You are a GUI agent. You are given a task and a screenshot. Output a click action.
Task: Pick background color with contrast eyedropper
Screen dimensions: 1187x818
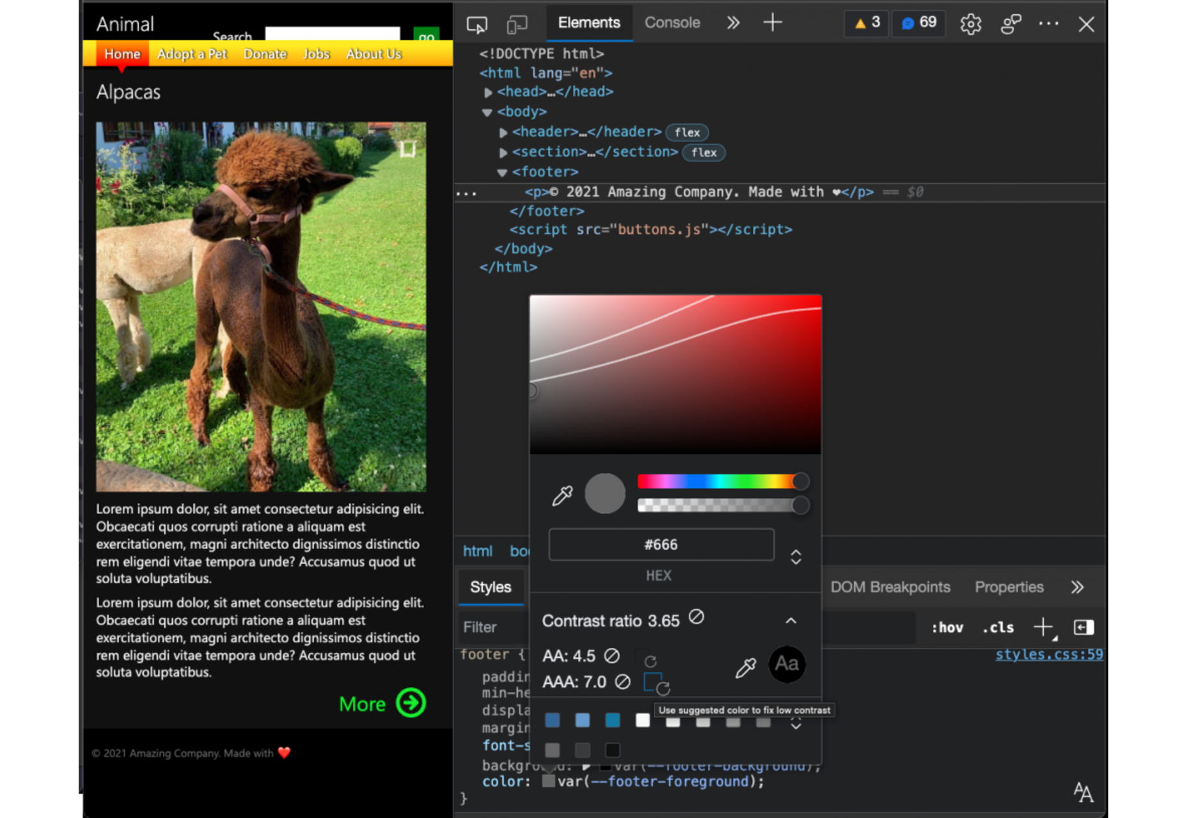click(745, 668)
